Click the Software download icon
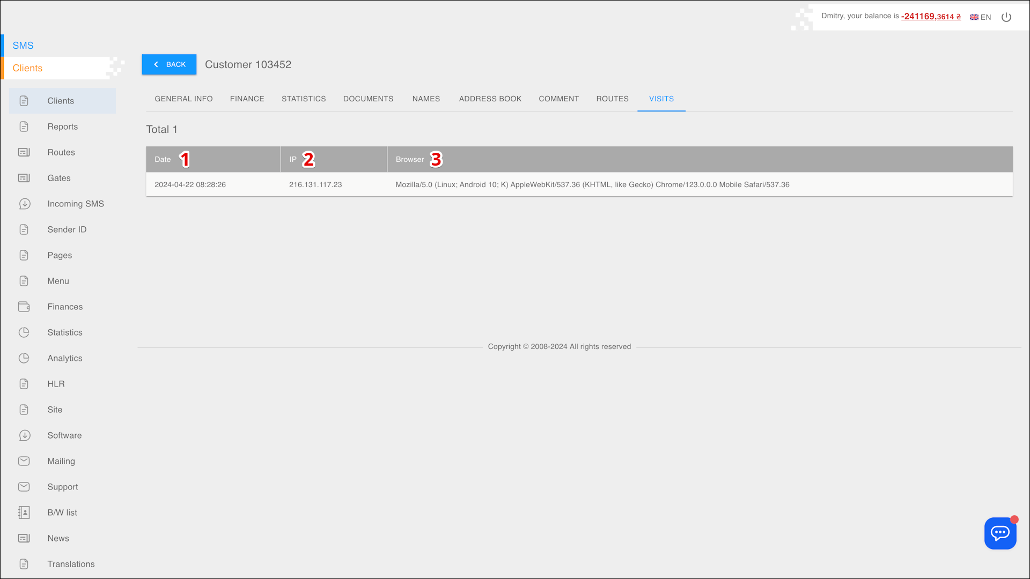 point(24,435)
